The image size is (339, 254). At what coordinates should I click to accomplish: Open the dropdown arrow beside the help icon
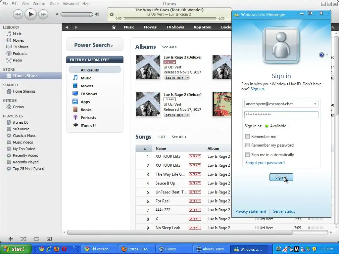tap(327, 55)
